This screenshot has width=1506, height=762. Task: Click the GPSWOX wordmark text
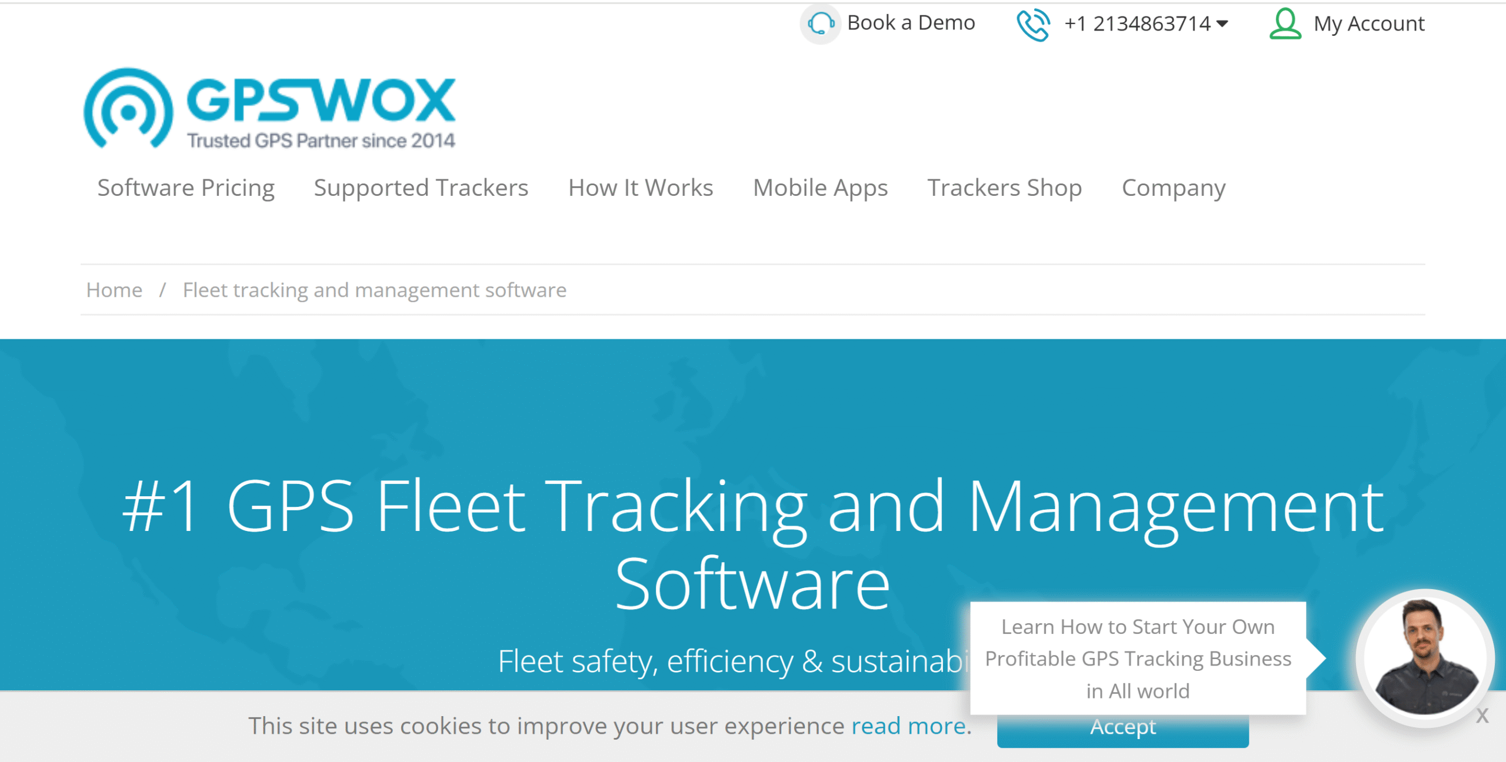tap(321, 99)
